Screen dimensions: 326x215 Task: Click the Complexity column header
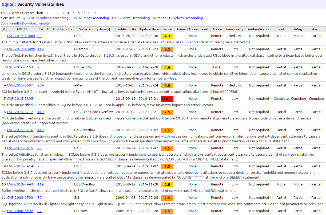click(x=235, y=29)
